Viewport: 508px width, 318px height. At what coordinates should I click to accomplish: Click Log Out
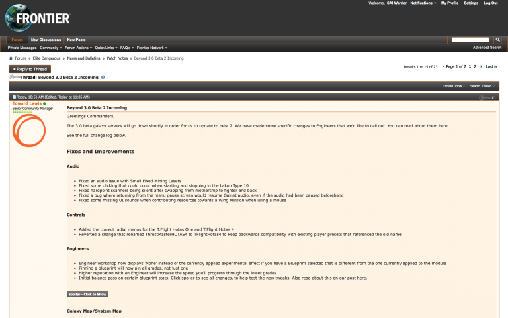pyautogui.click(x=491, y=3)
